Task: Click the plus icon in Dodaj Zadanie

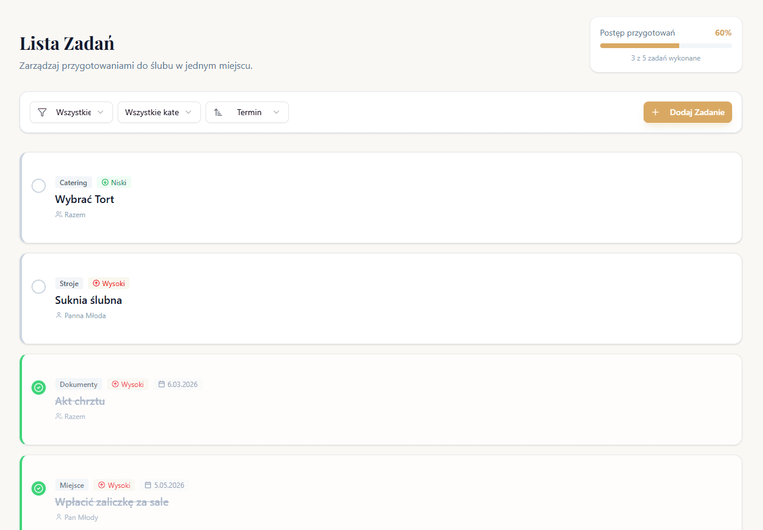Action: (x=655, y=112)
